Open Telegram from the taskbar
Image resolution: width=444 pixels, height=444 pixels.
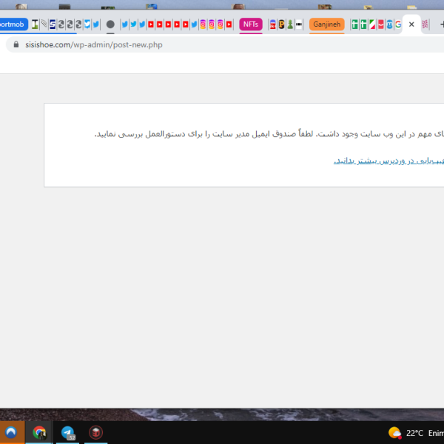(67, 433)
